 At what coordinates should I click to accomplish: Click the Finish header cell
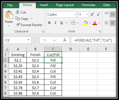pos(35,55)
